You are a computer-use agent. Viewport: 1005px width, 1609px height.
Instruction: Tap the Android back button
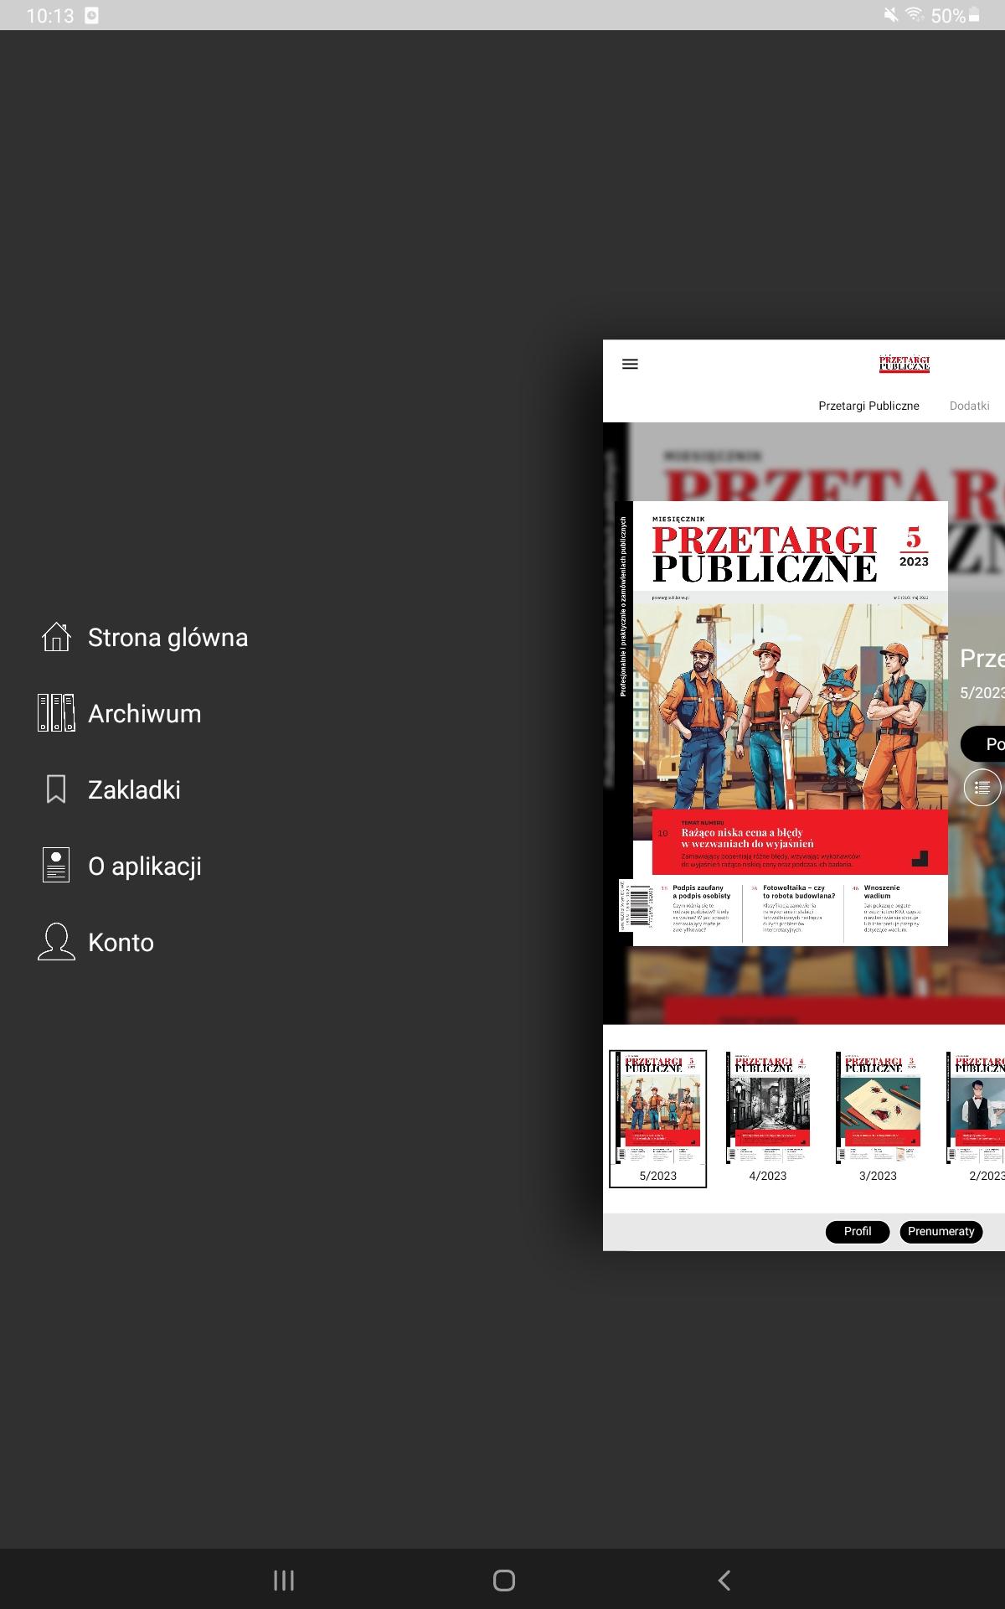[724, 1581]
